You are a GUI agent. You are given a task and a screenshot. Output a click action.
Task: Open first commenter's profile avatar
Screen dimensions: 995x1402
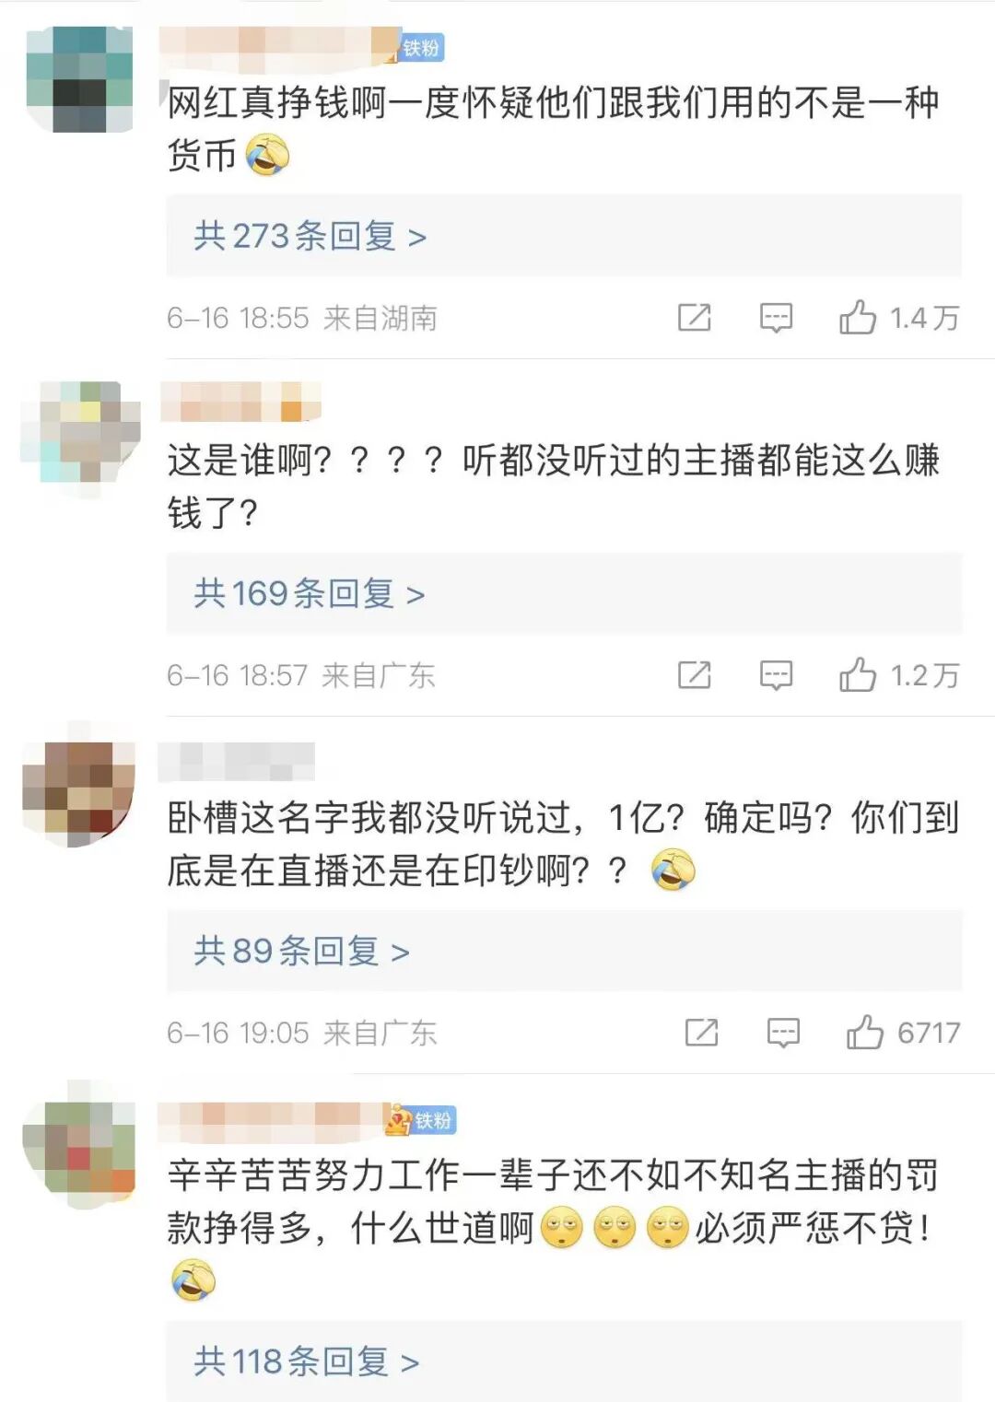click(x=79, y=79)
